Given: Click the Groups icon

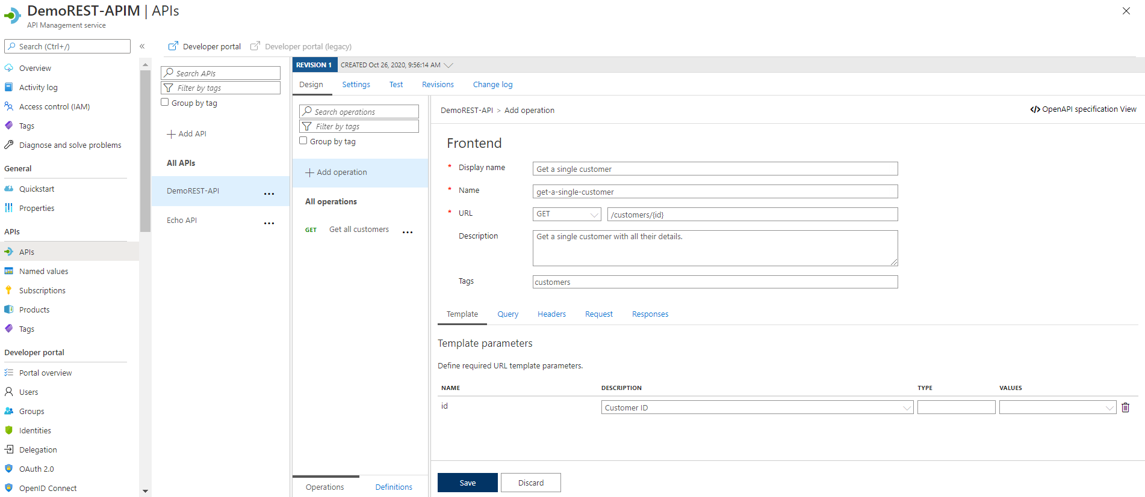Looking at the screenshot, I should 9,411.
